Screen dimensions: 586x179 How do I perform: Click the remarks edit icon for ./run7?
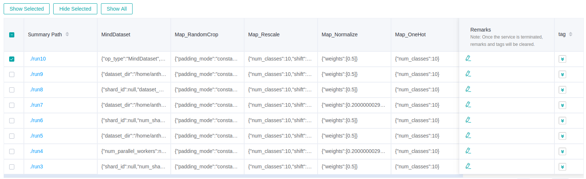click(x=468, y=105)
